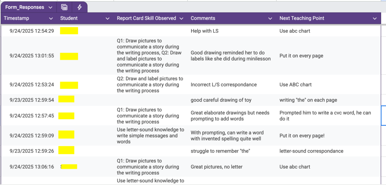Select the 'writing "the" on each page' cell
This screenshot has width=386, height=185.
(308, 100)
